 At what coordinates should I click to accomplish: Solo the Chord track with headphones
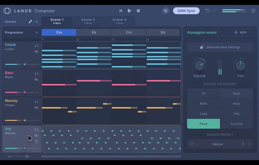[36, 46]
